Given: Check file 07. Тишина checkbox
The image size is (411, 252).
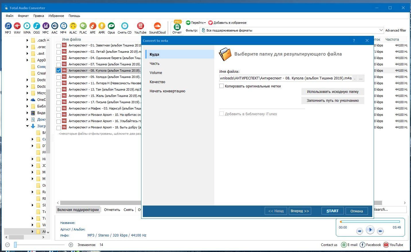Looking at the screenshot, I should point(59,65).
